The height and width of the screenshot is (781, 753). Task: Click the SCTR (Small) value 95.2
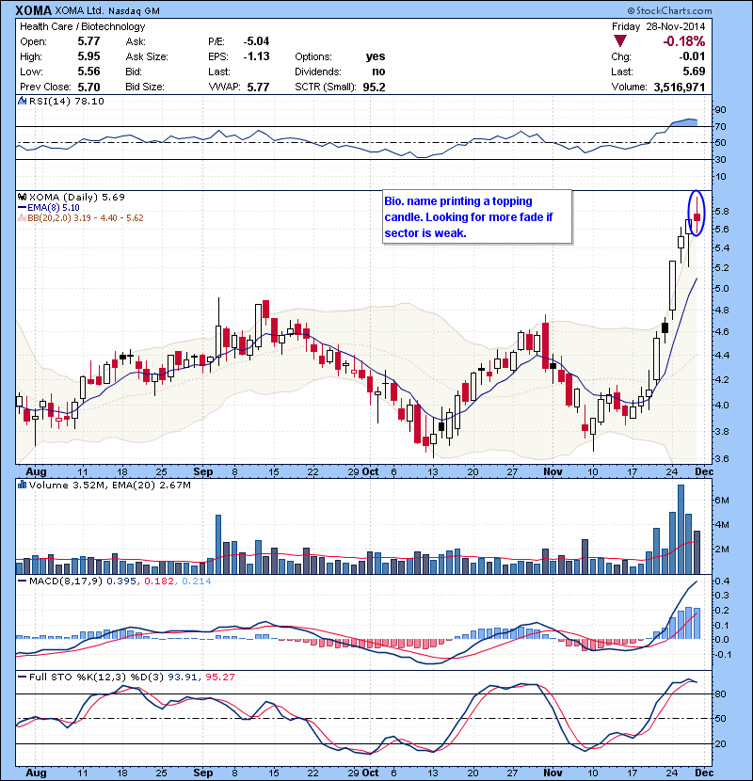[374, 87]
